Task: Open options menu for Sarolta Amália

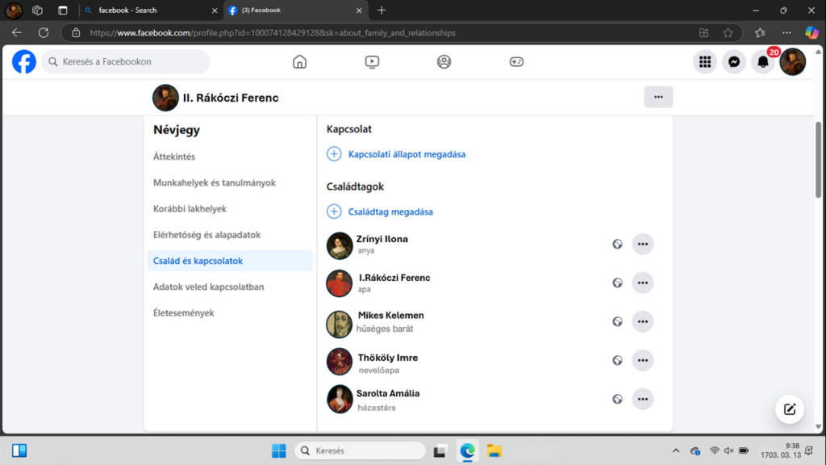Action: tap(643, 399)
